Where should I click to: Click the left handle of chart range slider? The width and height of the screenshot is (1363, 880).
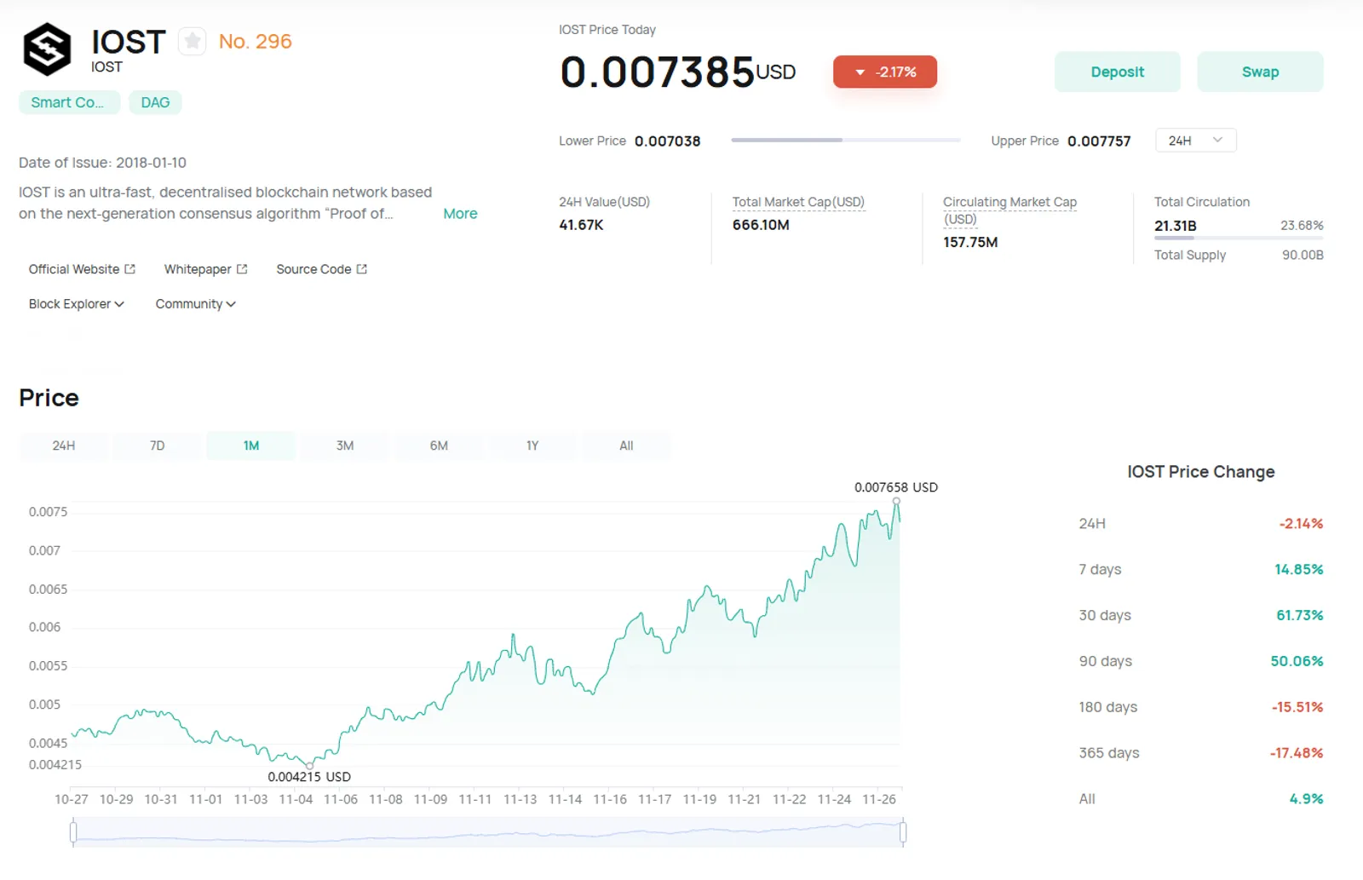tap(73, 831)
